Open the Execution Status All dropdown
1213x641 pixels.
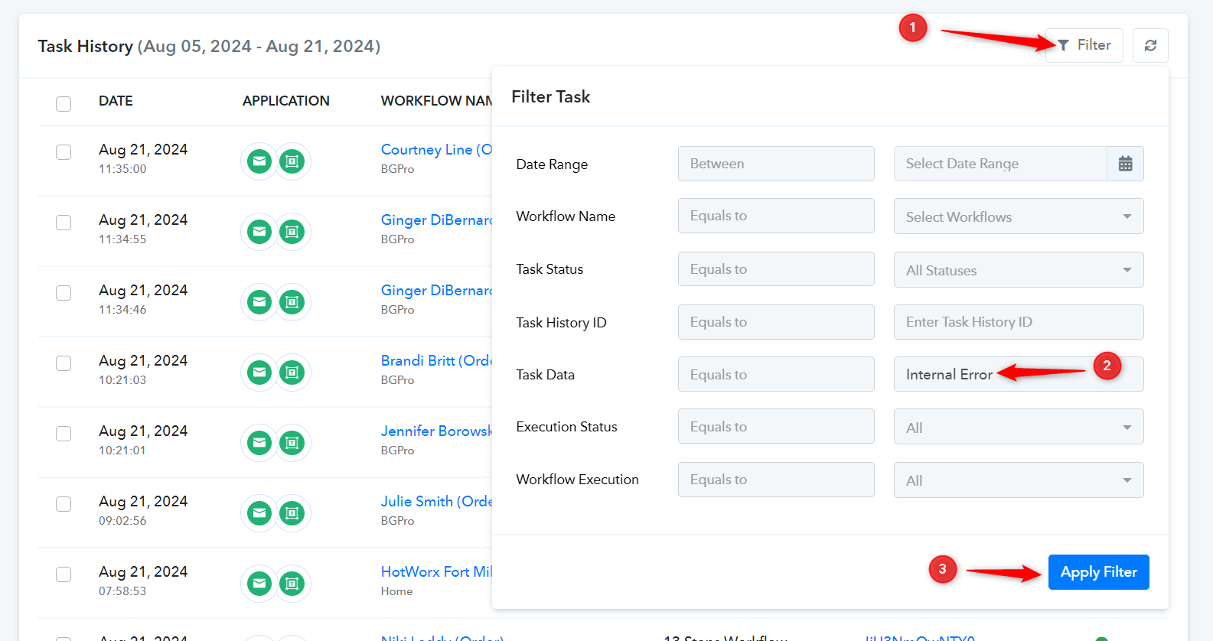click(x=1019, y=427)
